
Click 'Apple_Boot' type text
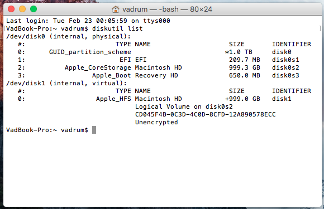112,75
